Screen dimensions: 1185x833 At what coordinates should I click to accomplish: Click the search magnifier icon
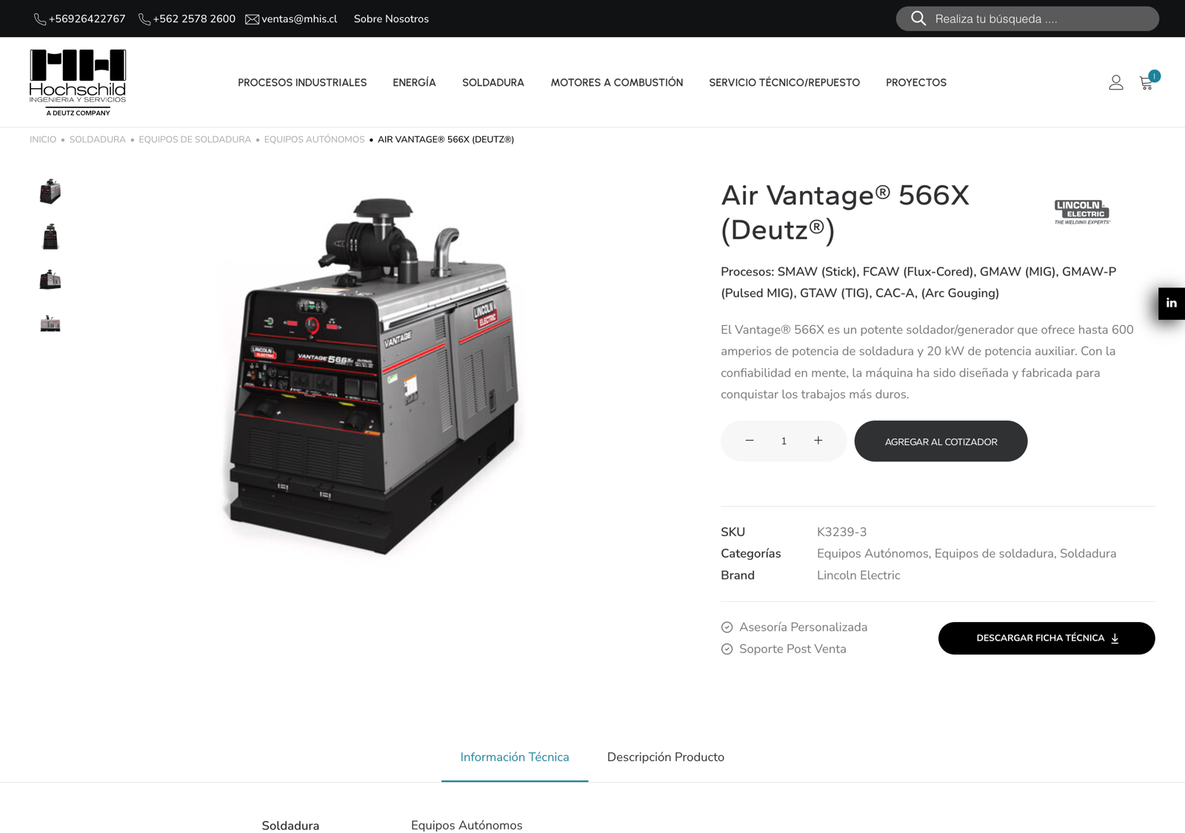[918, 19]
